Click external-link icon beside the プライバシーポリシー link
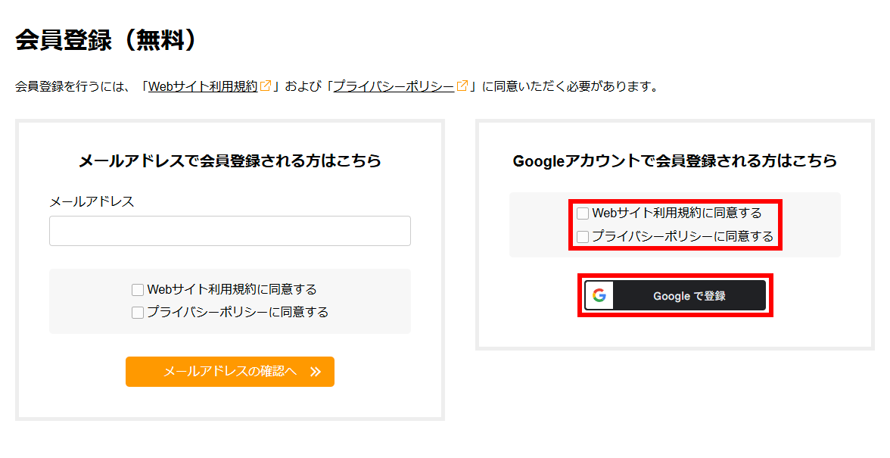The width and height of the screenshot is (890, 458). click(462, 86)
